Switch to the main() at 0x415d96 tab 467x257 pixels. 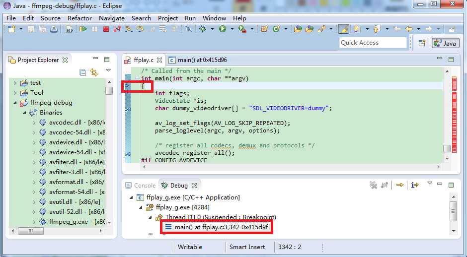click(198, 60)
